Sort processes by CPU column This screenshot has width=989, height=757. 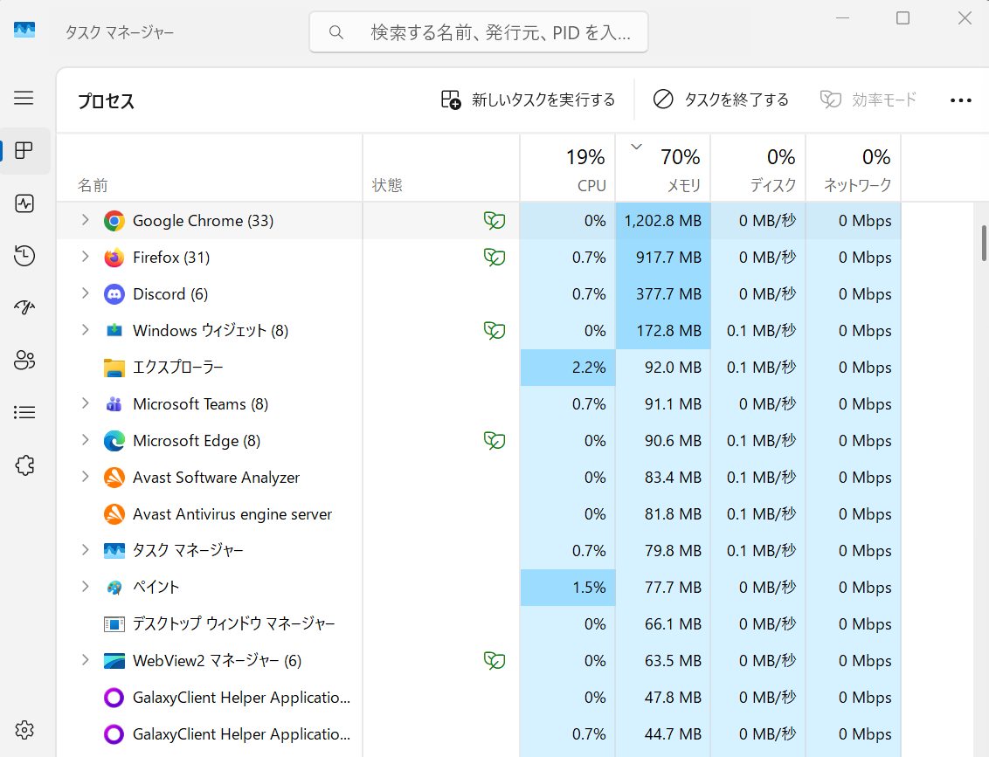(x=568, y=169)
